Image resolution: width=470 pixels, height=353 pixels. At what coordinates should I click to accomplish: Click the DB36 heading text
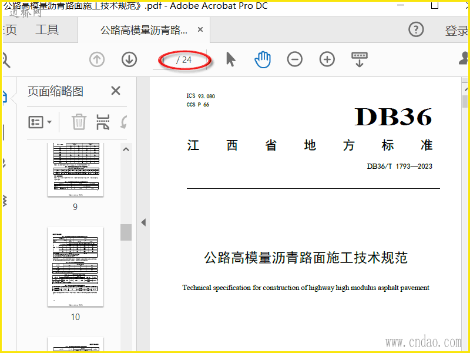point(393,116)
